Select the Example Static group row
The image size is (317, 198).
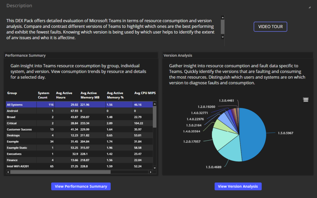coord(80,148)
